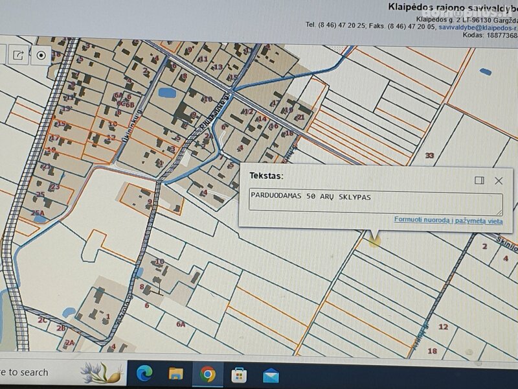Click parcel label 25A on map
This screenshot has height=389, width=518.
coord(38,213)
